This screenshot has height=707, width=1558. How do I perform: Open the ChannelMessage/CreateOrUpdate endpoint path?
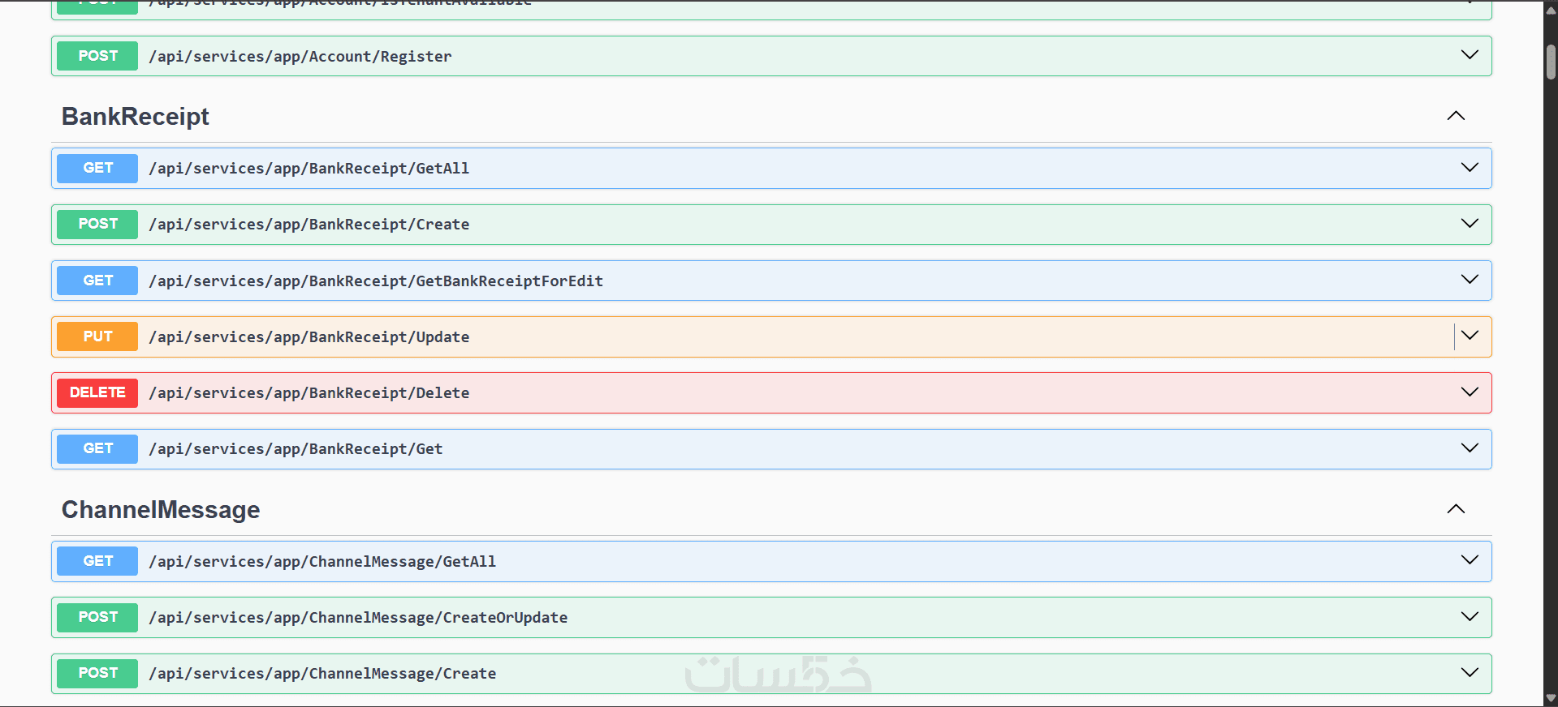pyautogui.click(x=357, y=617)
